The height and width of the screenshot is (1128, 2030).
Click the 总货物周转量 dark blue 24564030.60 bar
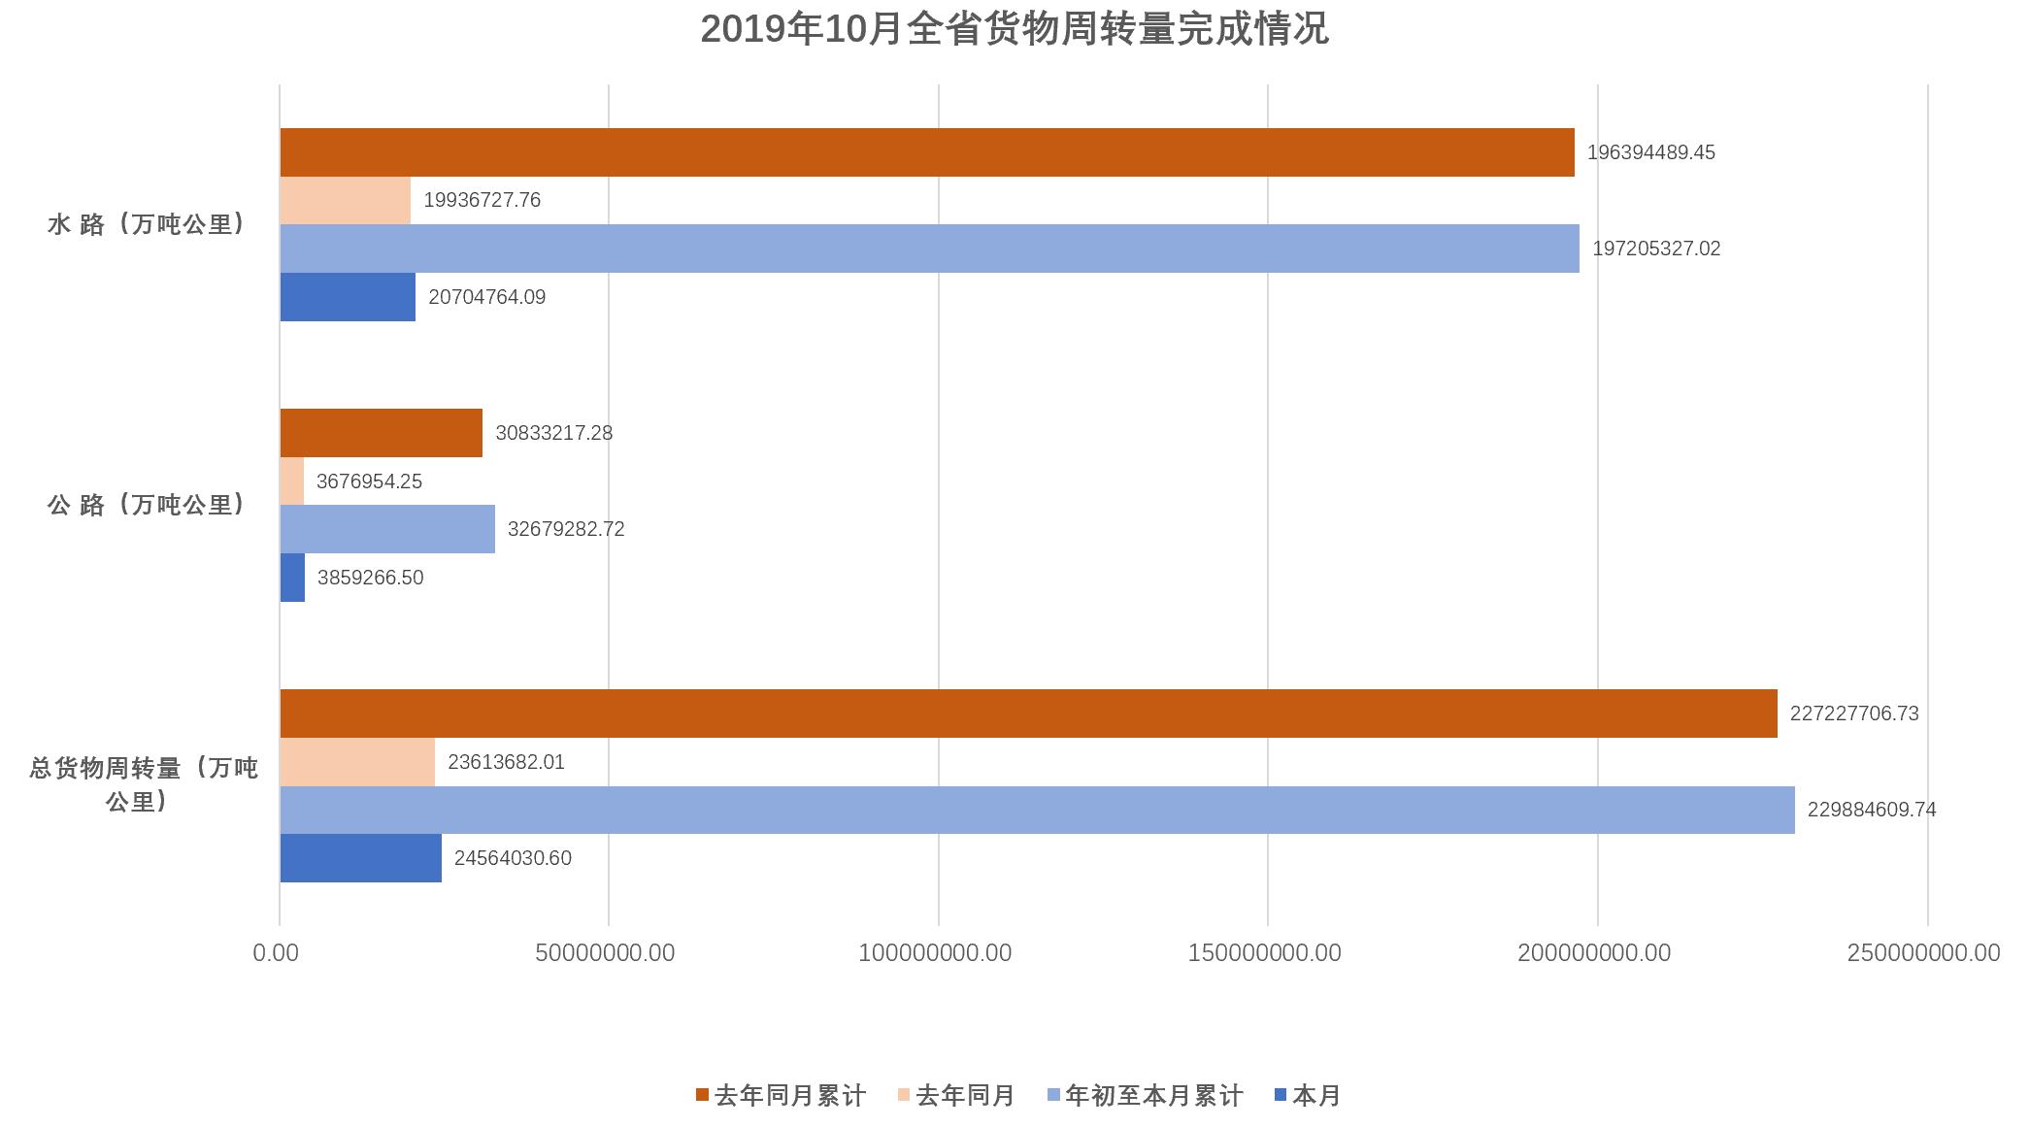click(360, 858)
